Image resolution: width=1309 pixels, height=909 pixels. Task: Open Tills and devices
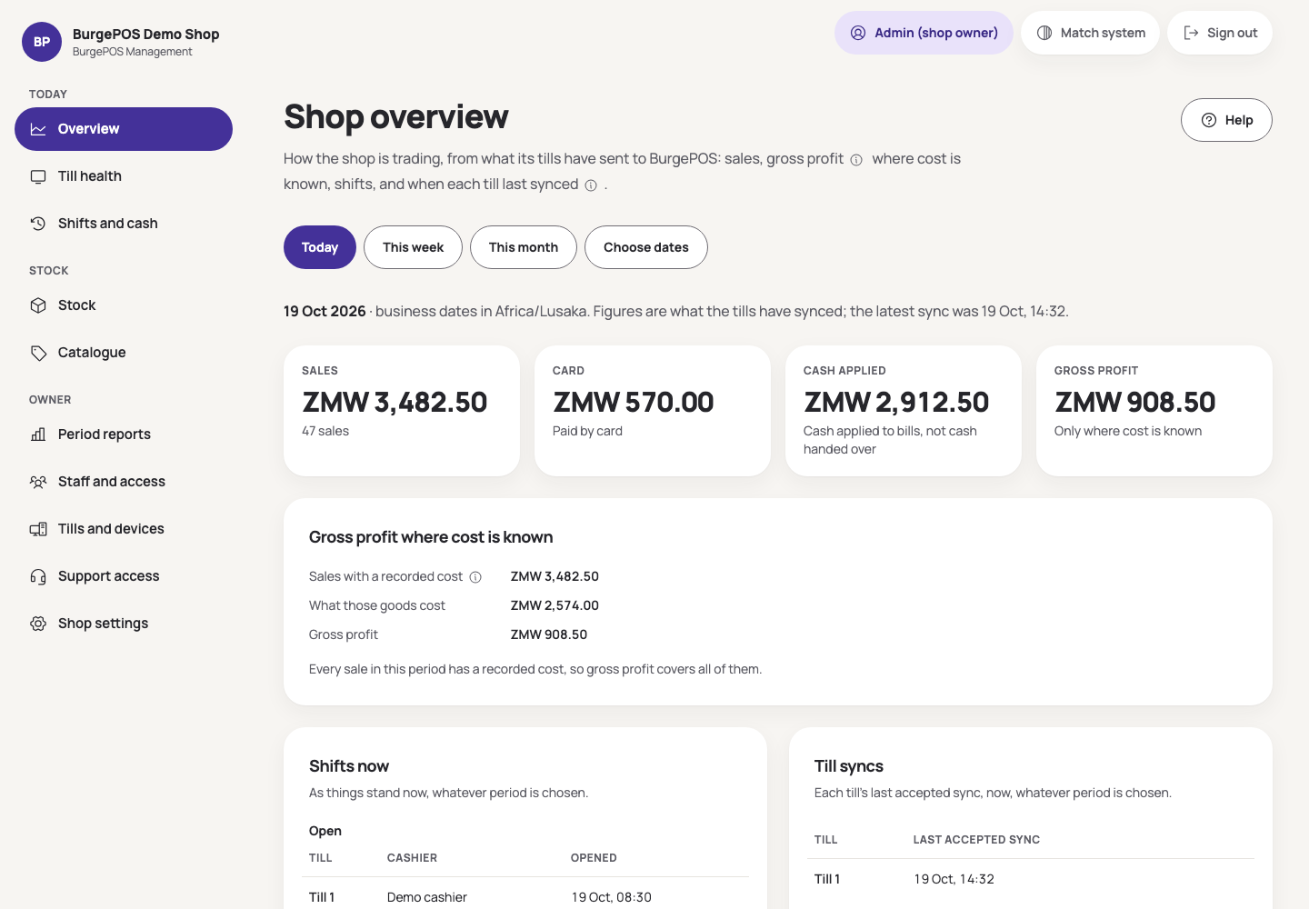coord(124,529)
